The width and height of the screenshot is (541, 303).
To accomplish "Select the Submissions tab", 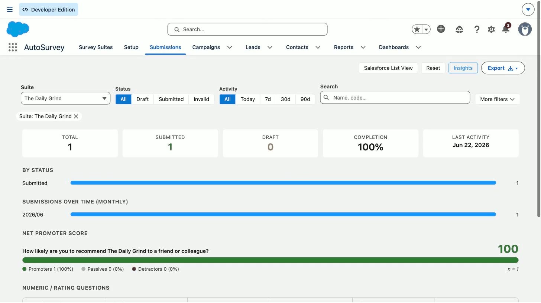I will (x=165, y=47).
